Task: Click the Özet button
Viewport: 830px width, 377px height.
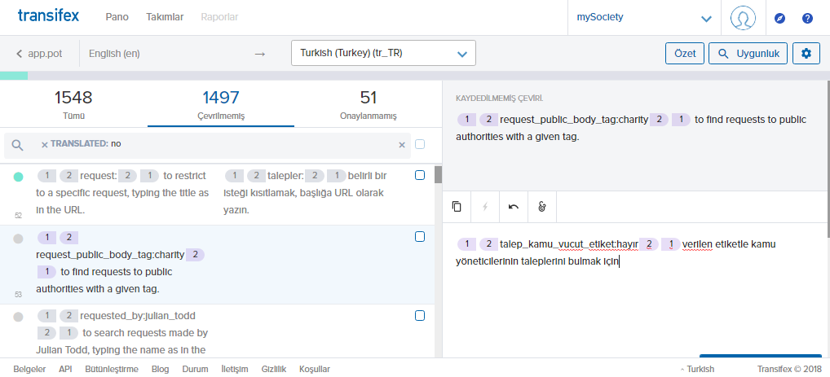Action: pyautogui.click(x=684, y=54)
